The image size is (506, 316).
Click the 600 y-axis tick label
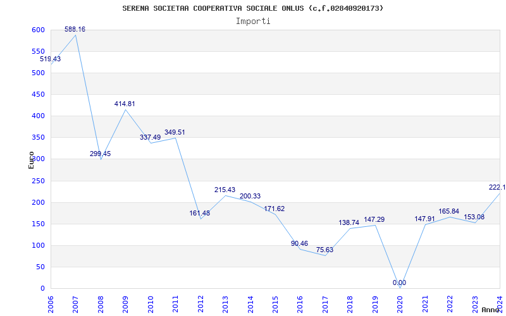38,30
